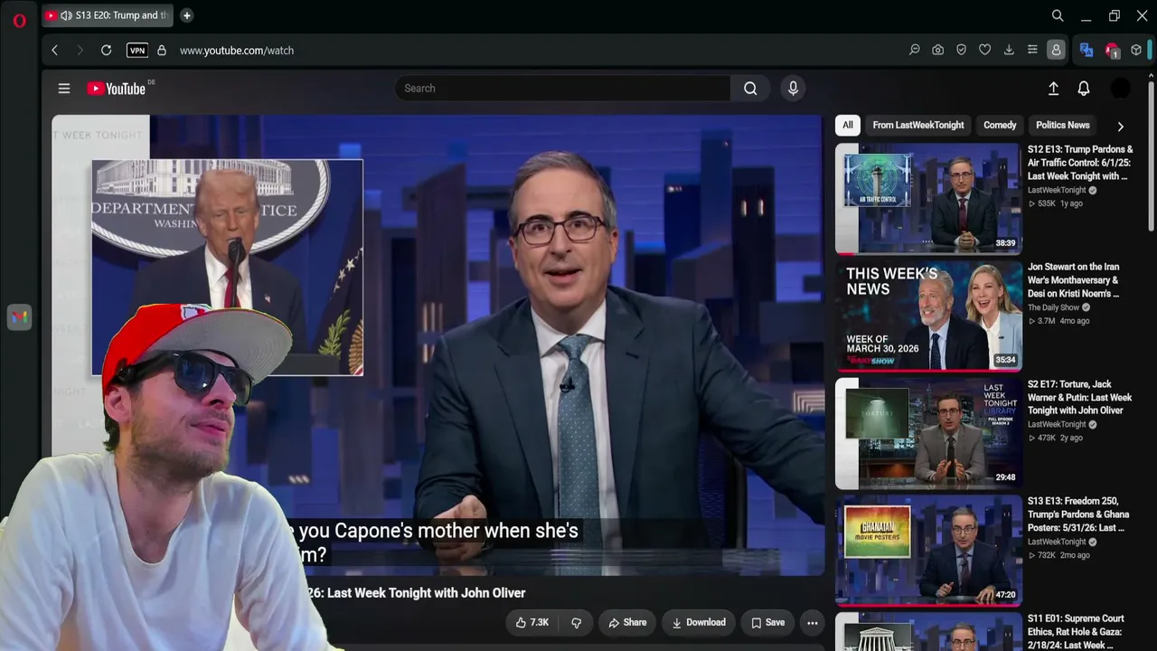Go back to the previous page

(x=54, y=51)
